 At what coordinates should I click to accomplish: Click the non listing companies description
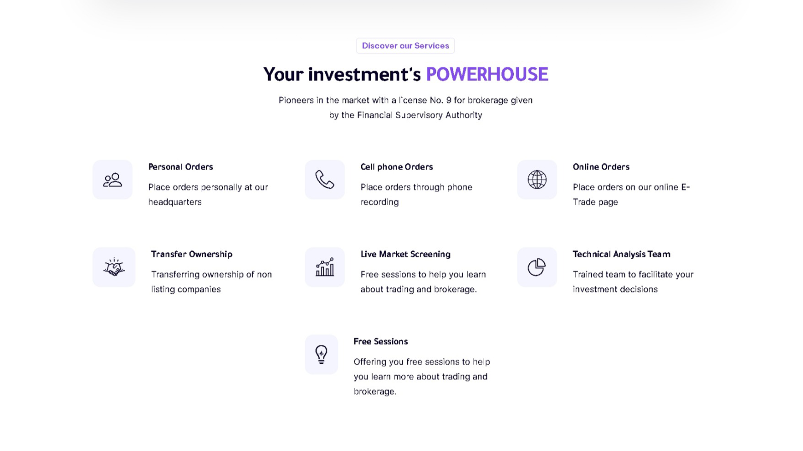(x=211, y=282)
